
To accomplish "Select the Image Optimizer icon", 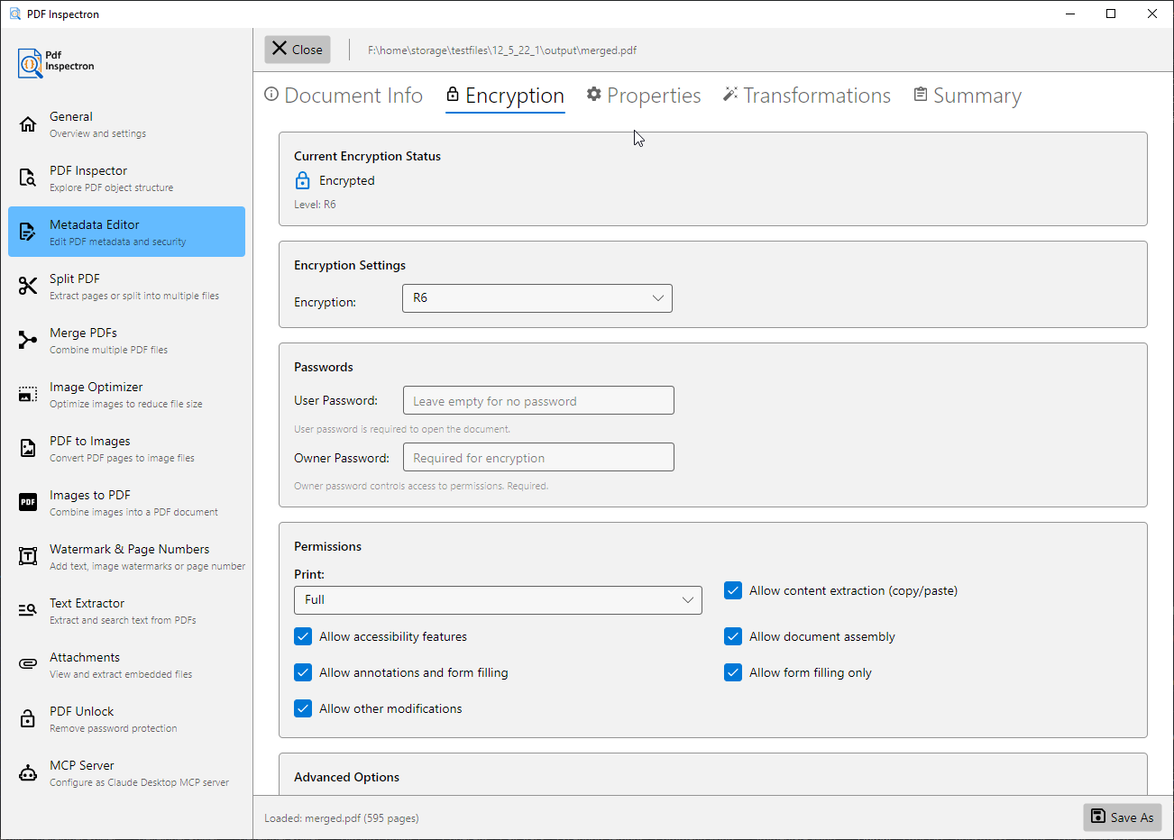I will (28, 394).
